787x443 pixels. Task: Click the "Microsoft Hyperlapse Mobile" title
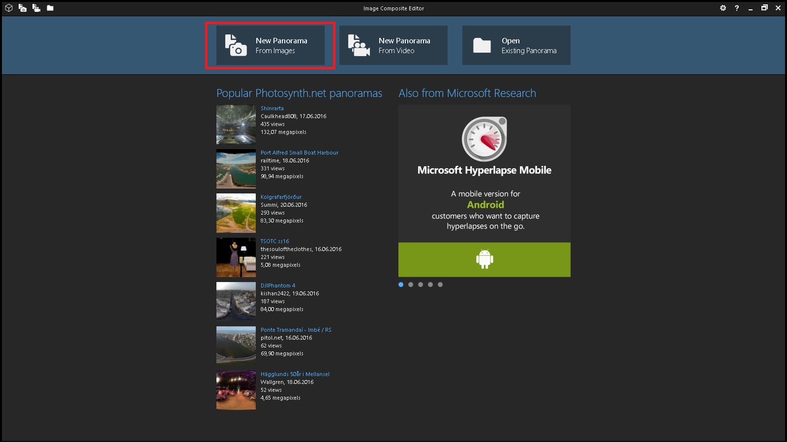pos(484,170)
